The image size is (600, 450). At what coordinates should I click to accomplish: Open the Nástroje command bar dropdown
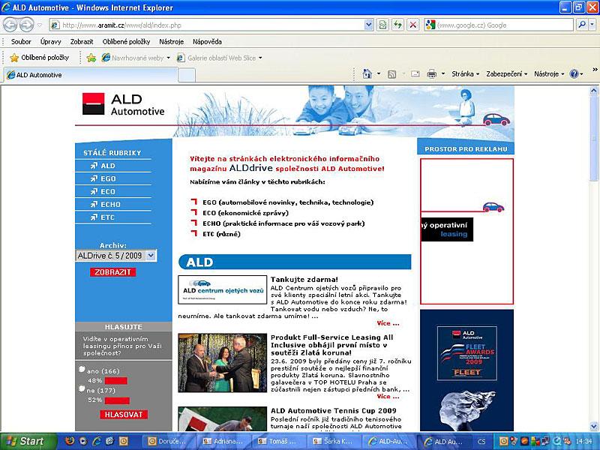click(549, 73)
